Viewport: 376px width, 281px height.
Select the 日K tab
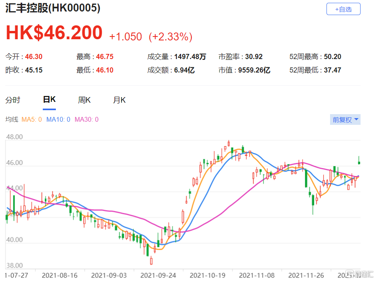coord(50,99)
